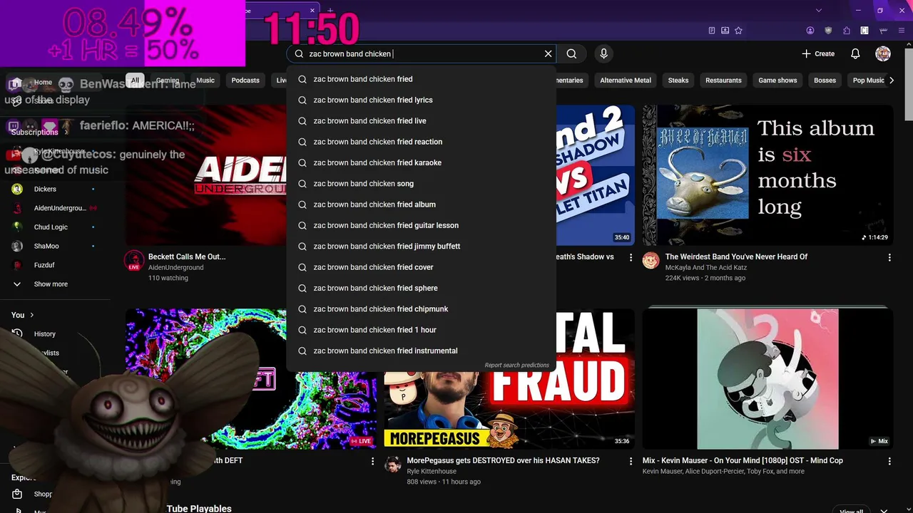Close the current browser tab

(312, 11)
